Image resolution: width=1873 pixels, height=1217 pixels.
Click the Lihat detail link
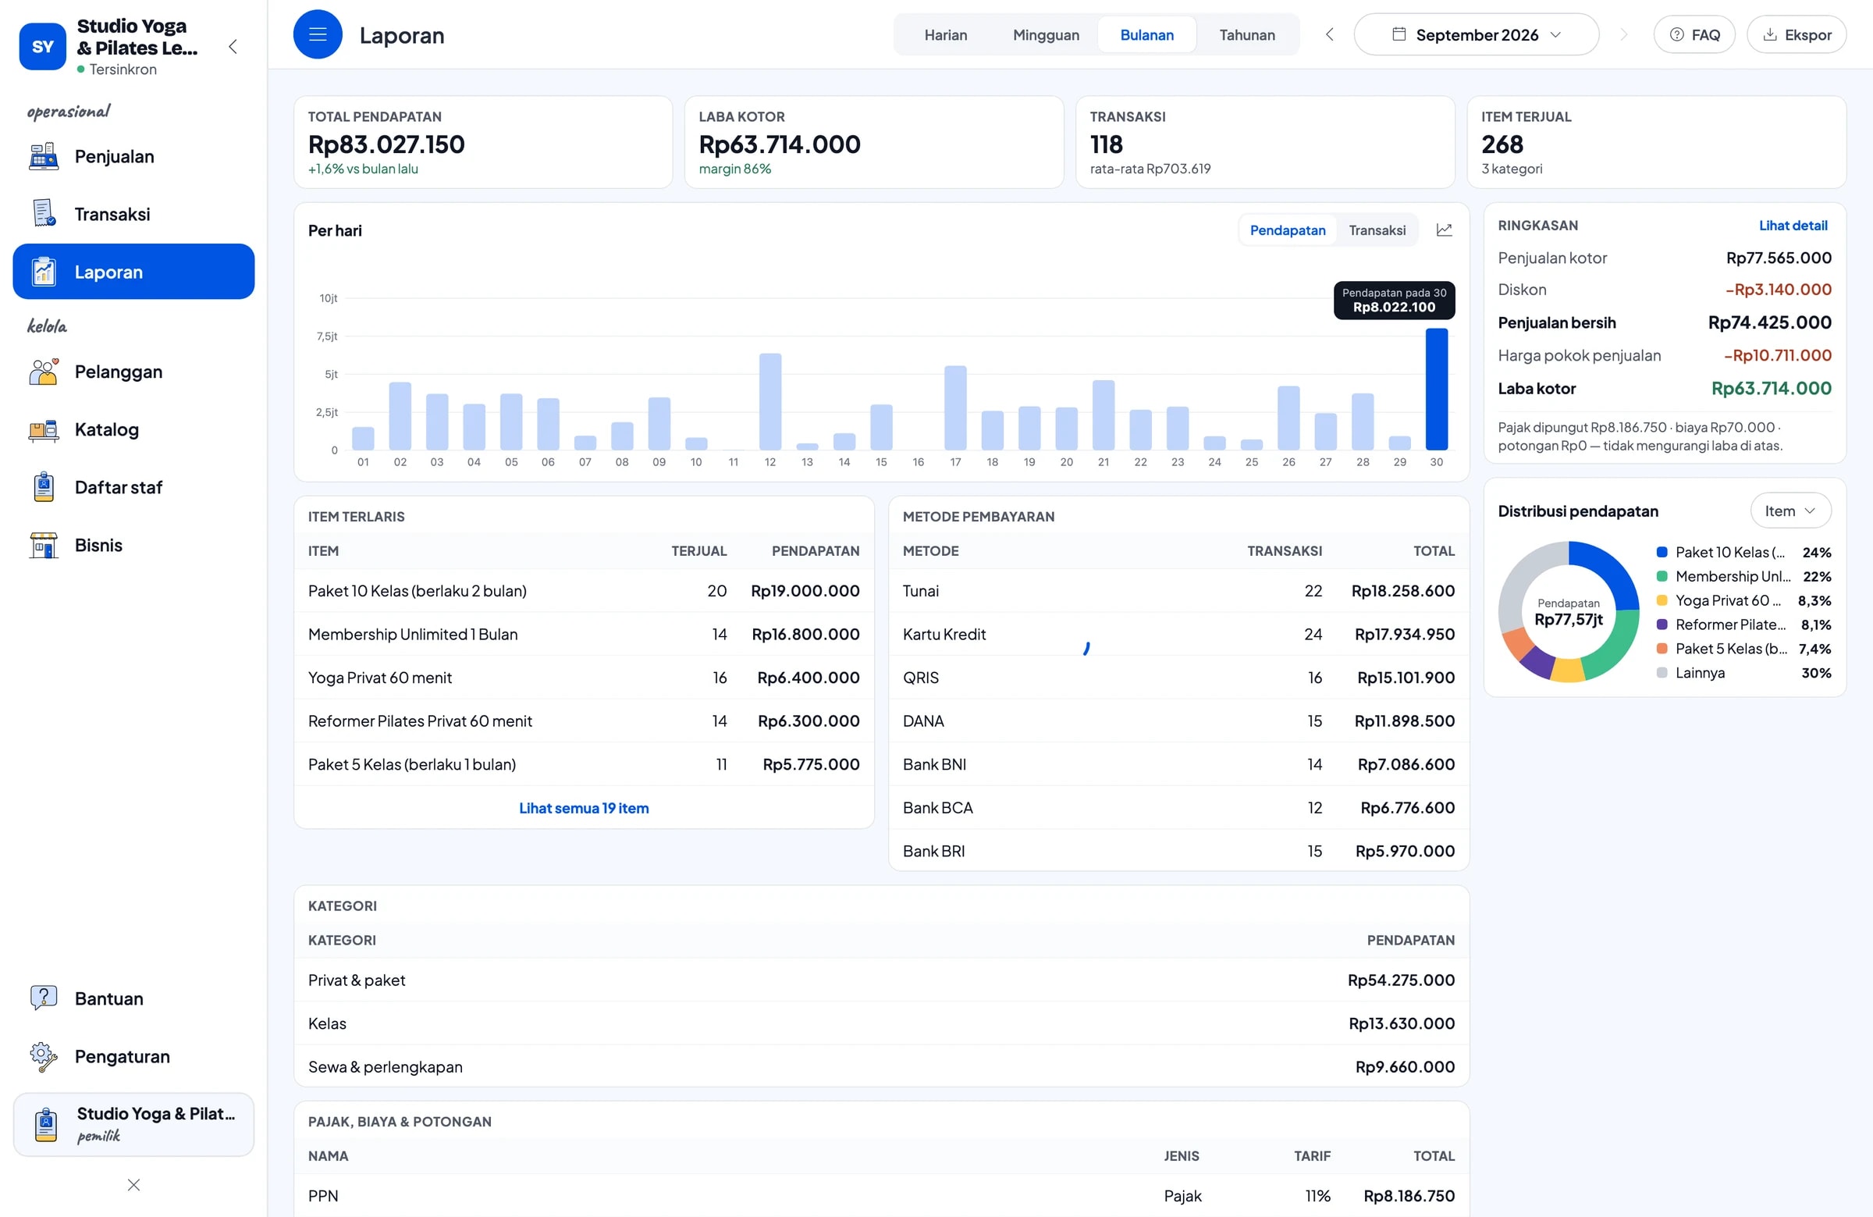click(1793, 225)
